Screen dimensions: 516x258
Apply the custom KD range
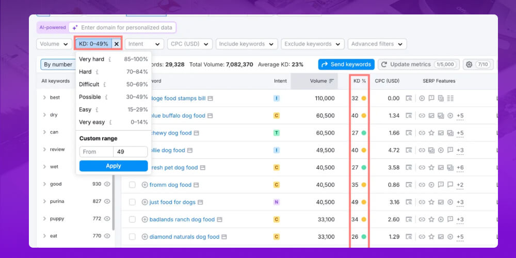(x=114, y=166)
